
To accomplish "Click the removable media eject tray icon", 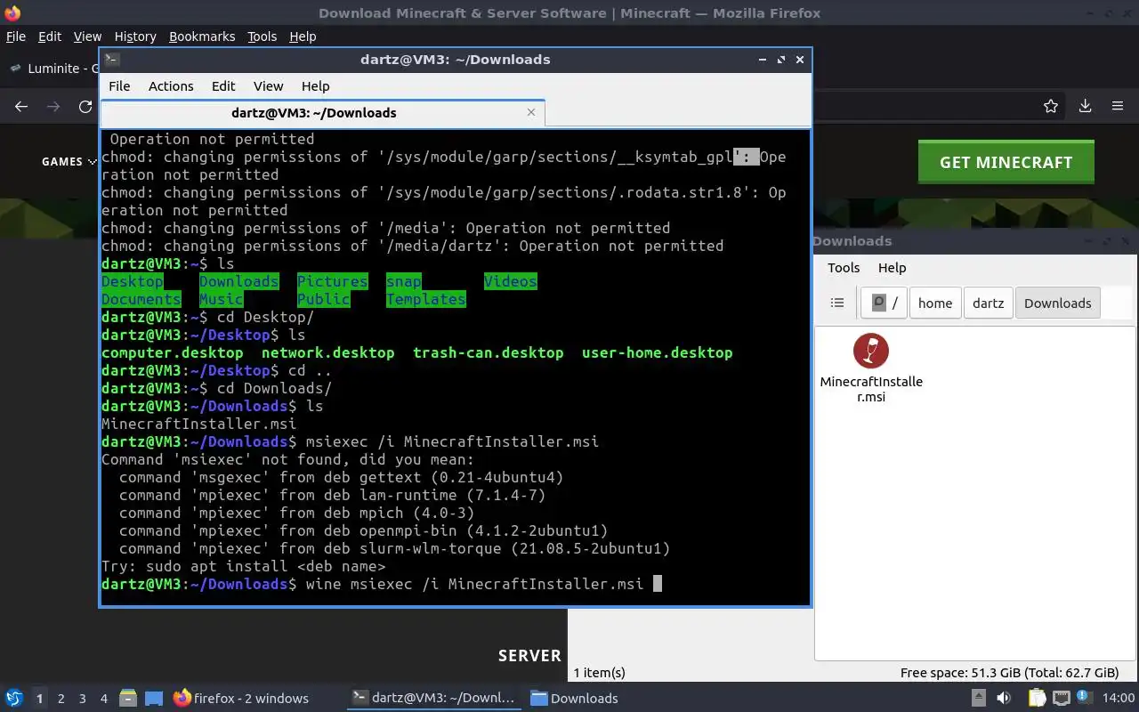I will tap(978, 698).
